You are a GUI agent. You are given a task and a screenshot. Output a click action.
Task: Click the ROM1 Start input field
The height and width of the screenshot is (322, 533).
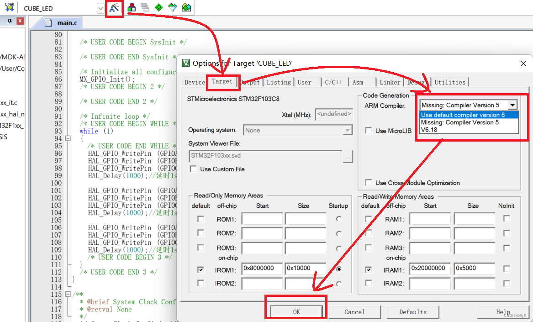pyautogui.click(x=262, y=219)
